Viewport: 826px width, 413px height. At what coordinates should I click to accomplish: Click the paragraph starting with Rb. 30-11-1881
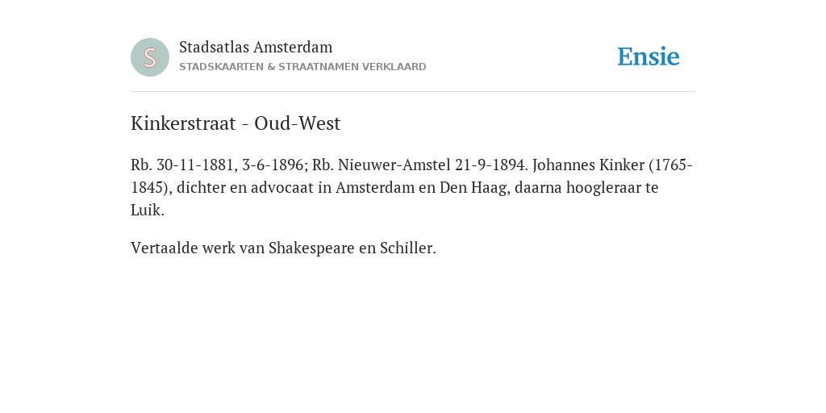tap(411, 187)
